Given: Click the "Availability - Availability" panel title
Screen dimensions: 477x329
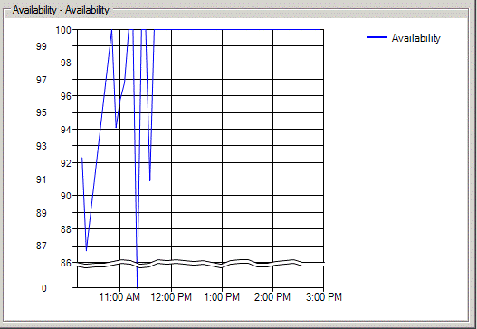Looking at the screenshot, I should coord(61,10).
